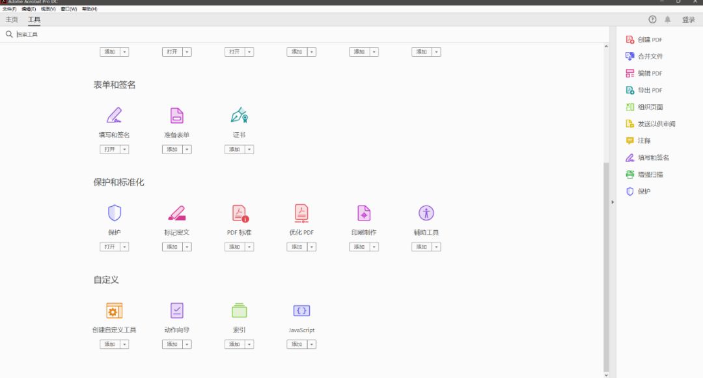Screen dimensions: 703x378
Task: Select the 保护 shield icon
Action: (x=115, y=212)
